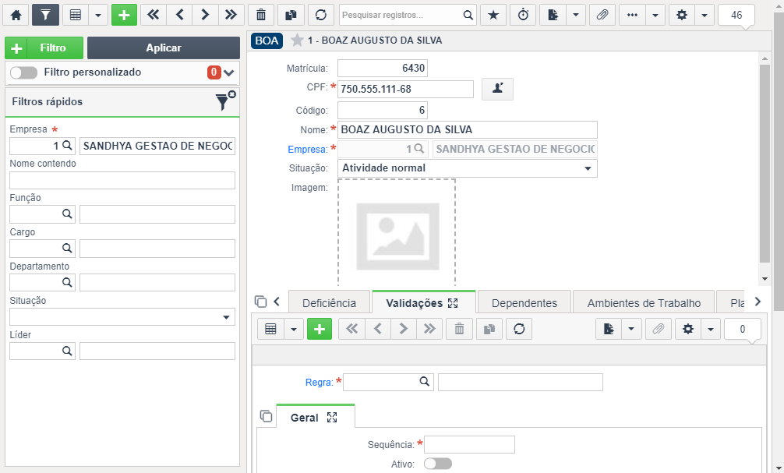Jump to first record in top toolbar

[154, 15]
